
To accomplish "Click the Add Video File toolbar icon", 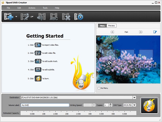I will point(9,17).
